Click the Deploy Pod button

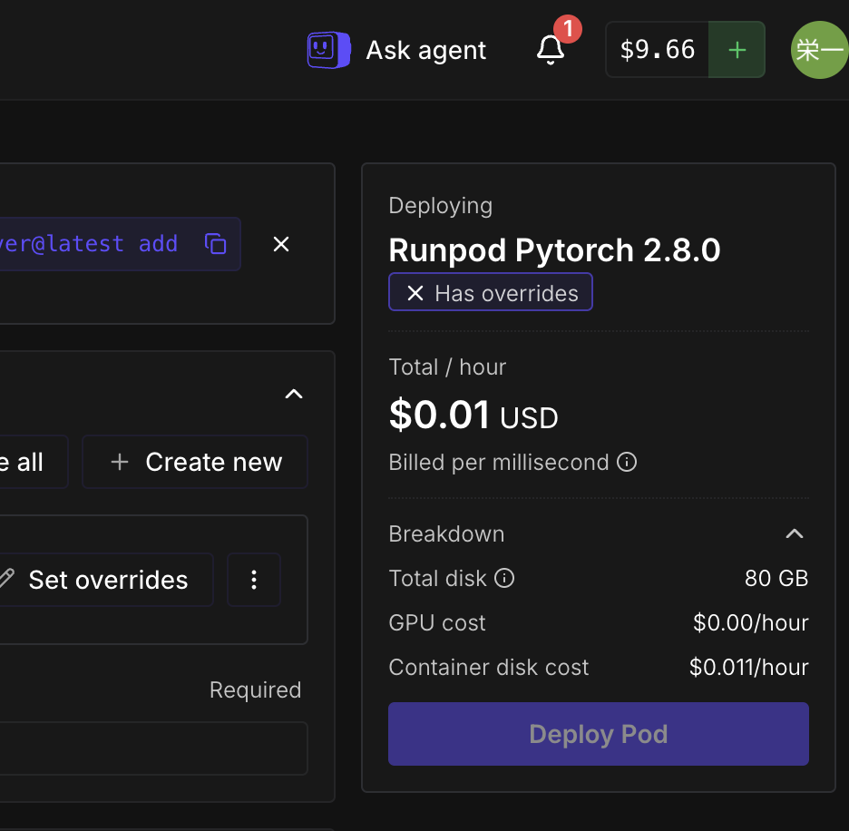(599, 734)
